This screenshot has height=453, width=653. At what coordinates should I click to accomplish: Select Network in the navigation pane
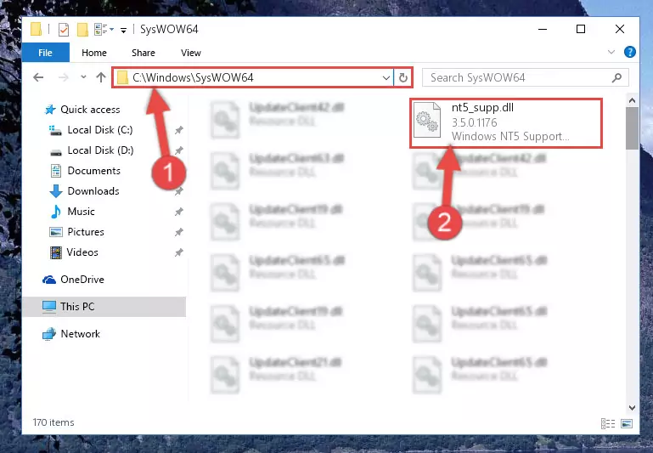coord(81,333)
